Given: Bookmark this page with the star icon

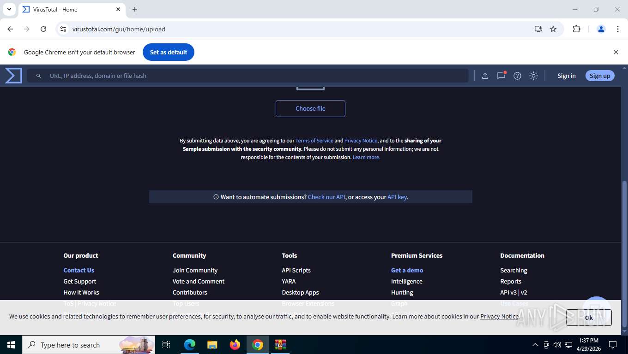Looking at the screenshot, I should tap(553, 29).
